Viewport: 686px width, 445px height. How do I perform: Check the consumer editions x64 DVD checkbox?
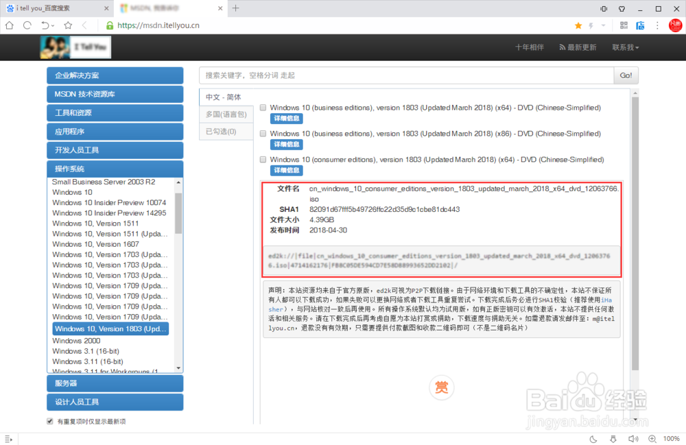tap(263, 160)
